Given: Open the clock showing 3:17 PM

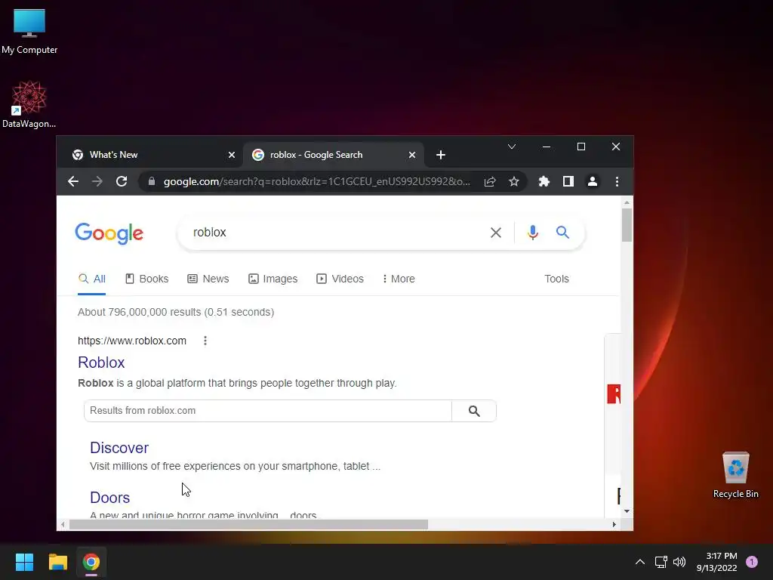Looking at the screenshot, I should click(x=717, y=562).
